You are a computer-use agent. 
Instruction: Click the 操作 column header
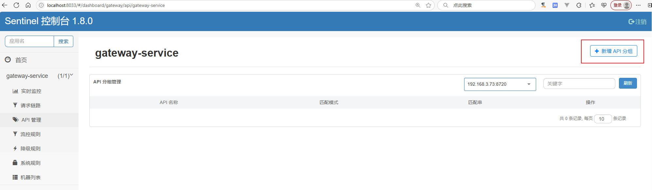(x=590, y=102)
